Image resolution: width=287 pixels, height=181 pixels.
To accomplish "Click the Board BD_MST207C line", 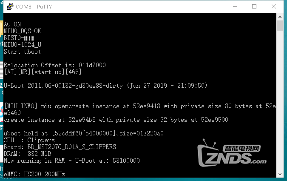I will point(60,147).
